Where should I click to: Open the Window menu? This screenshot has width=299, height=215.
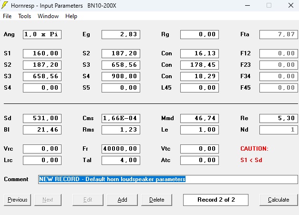point(48,16)
